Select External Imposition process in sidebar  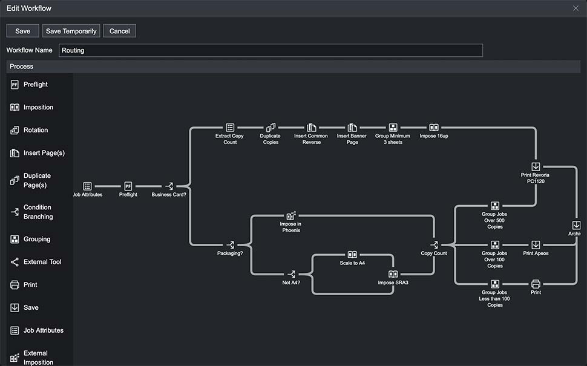tap(32, 358)
